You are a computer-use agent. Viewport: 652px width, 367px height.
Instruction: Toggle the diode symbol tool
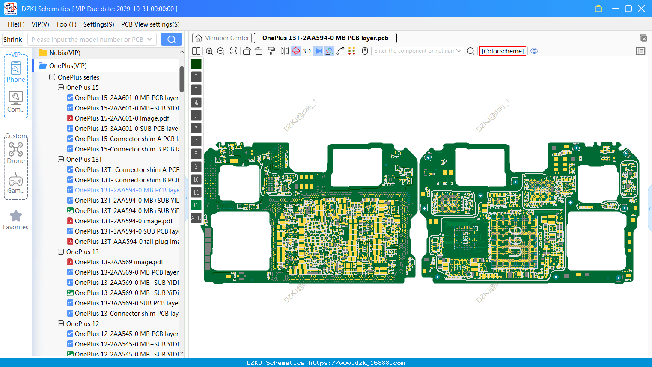(318, 51)
